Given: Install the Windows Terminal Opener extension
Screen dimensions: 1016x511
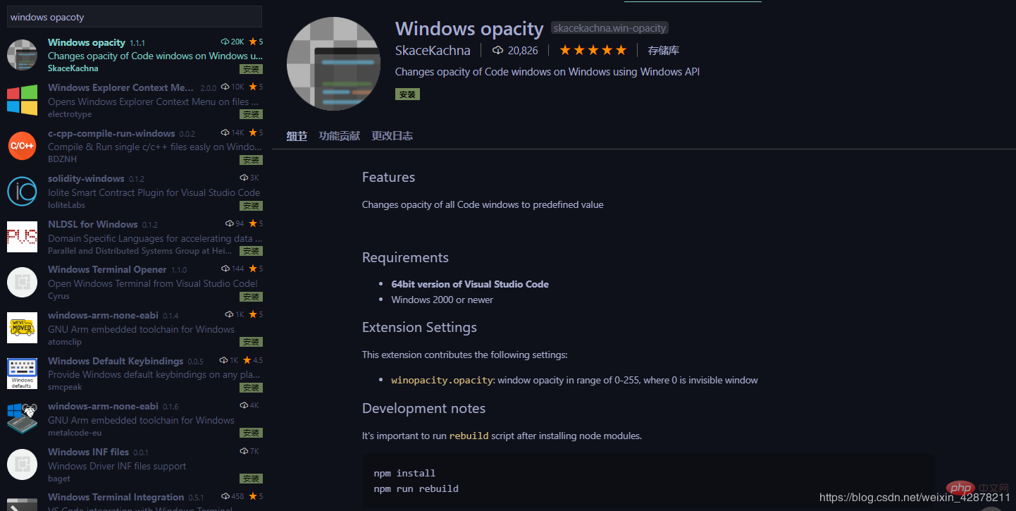Looking at the screenshot, I should pos(251,297).
